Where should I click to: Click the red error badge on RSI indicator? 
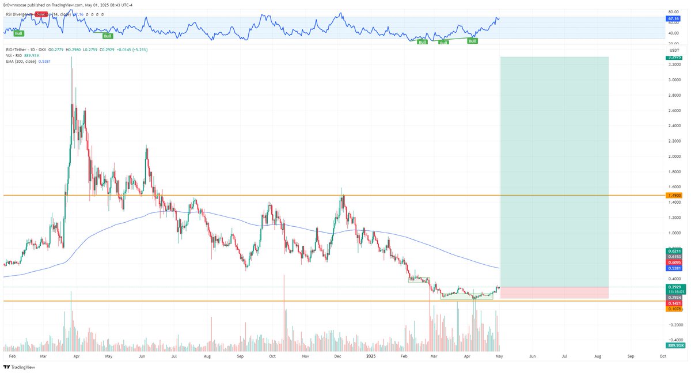pyautogui.click(x=40, y=14)
